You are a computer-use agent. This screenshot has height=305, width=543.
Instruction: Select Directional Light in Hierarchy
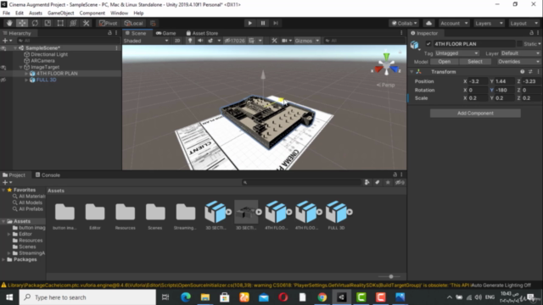pos(49,54)
